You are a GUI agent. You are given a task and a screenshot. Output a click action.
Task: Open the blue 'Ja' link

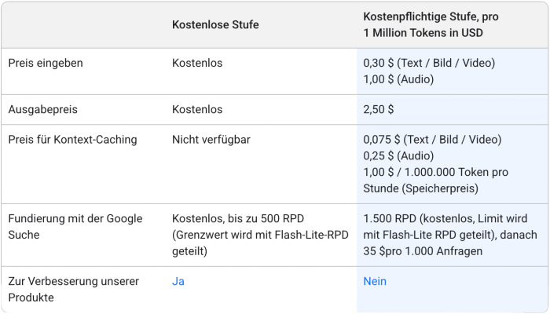(178, 281)
